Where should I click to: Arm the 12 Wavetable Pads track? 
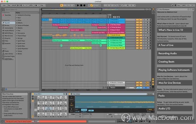point(148,38)
